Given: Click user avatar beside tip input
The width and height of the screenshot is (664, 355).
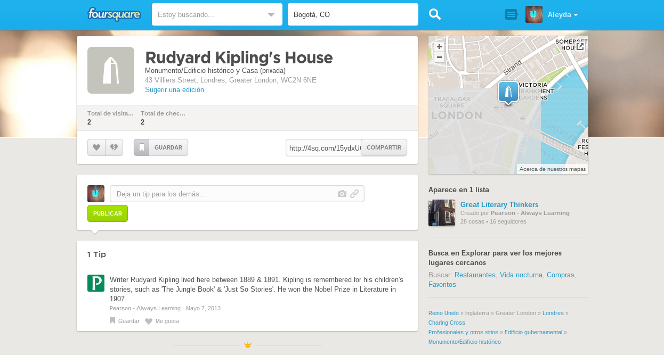Looking at the screenshot, I should [x=96, y=194].
